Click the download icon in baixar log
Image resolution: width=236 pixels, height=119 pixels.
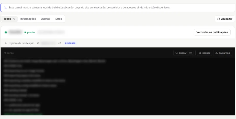pos(217,53)
